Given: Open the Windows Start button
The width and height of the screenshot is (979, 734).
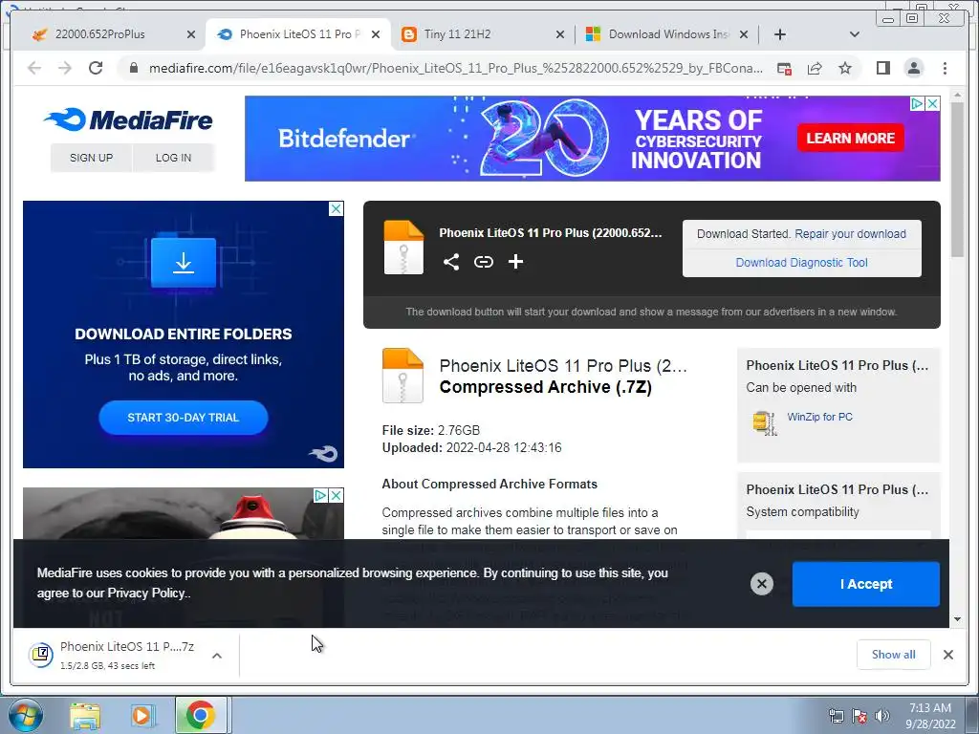Looking at the screenshot, I should (25, 715).
